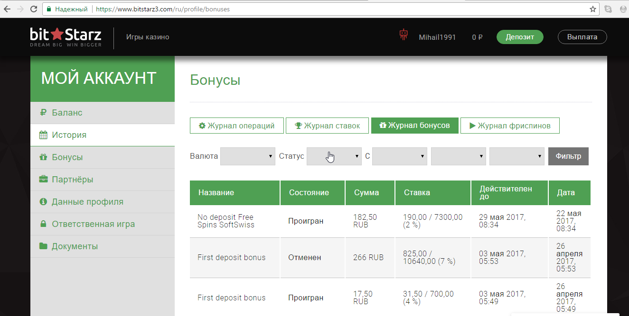This screenshot has height=316, width=629.
Task: Go back with browser arrow
Action: (7, 9)
